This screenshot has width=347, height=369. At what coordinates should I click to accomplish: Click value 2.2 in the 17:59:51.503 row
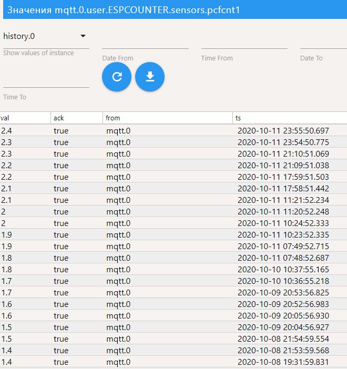(x=6, y=177)
